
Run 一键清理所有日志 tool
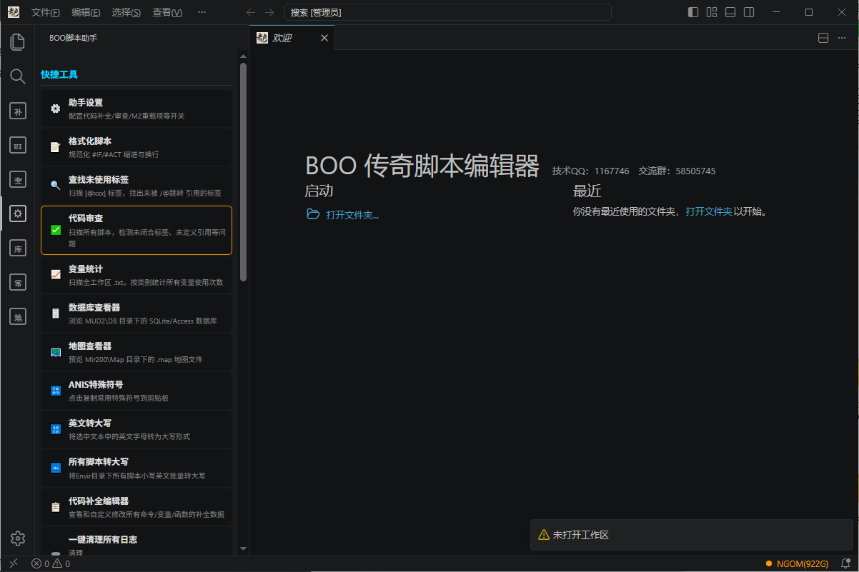(136, 542)
